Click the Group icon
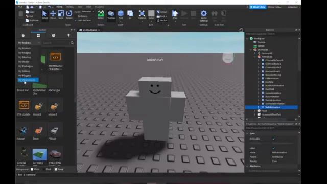This screenshot has width=327, height=184. coord(158,12)
